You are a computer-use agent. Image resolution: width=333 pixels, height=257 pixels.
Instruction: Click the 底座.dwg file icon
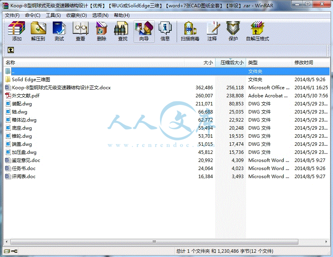8,128
